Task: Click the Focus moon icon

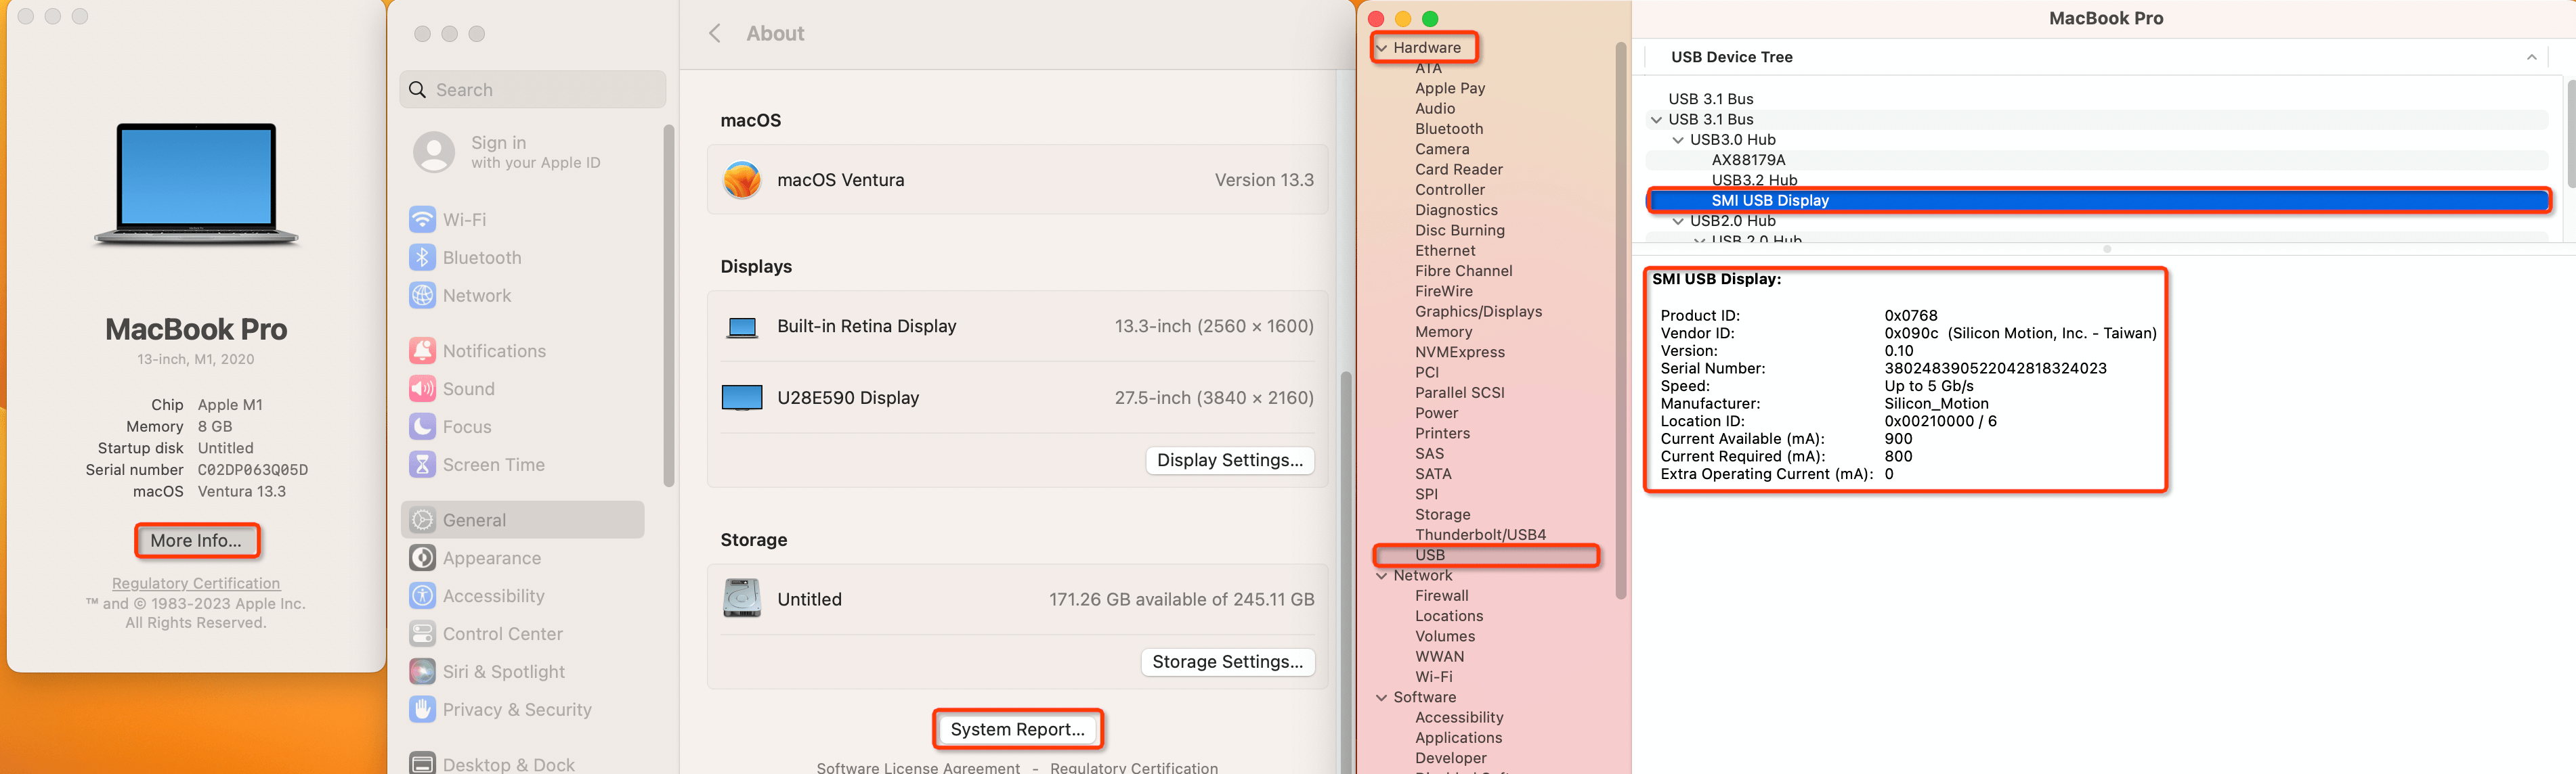Action: [x=422, y=426]
